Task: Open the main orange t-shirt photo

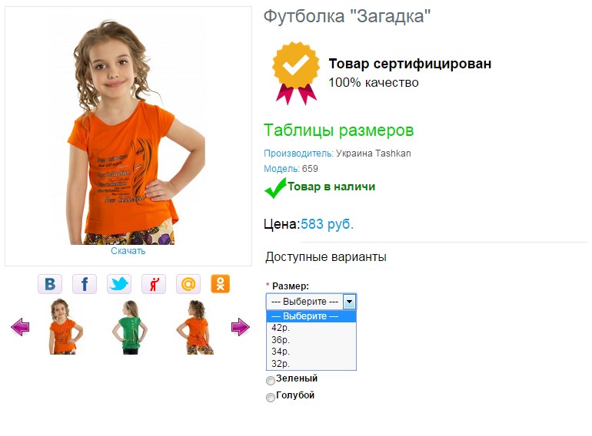Action: pyautogui.click(x=128, y=132)
